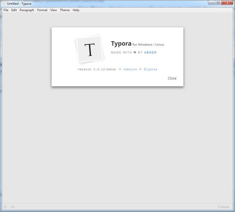Toggle the sidebar with the circle status icon
Screen dimensions: 235x212
point(5,207)
